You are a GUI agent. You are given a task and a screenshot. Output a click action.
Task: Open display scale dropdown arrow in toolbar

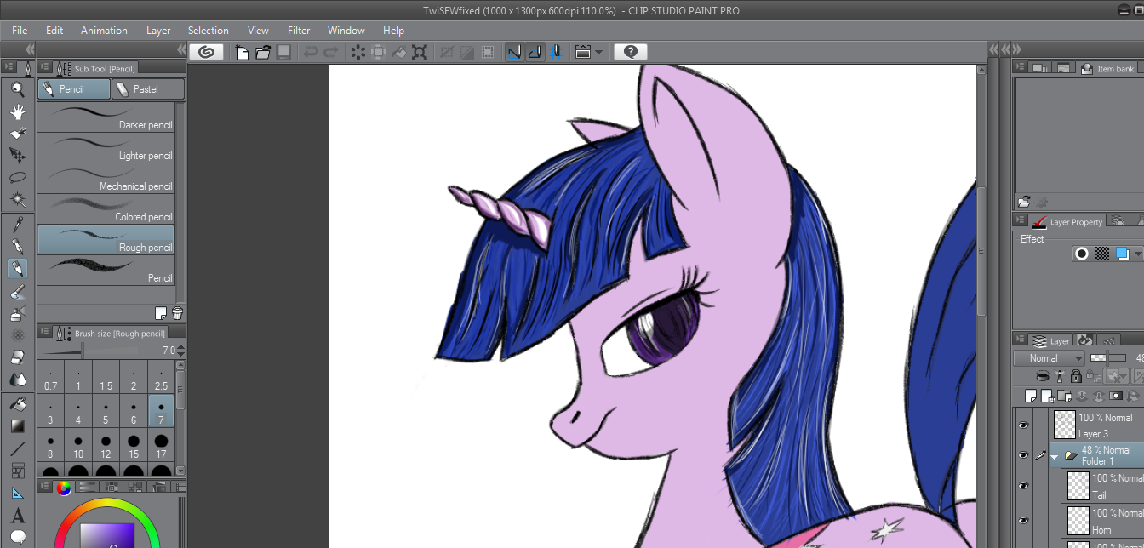click(598, 52)
